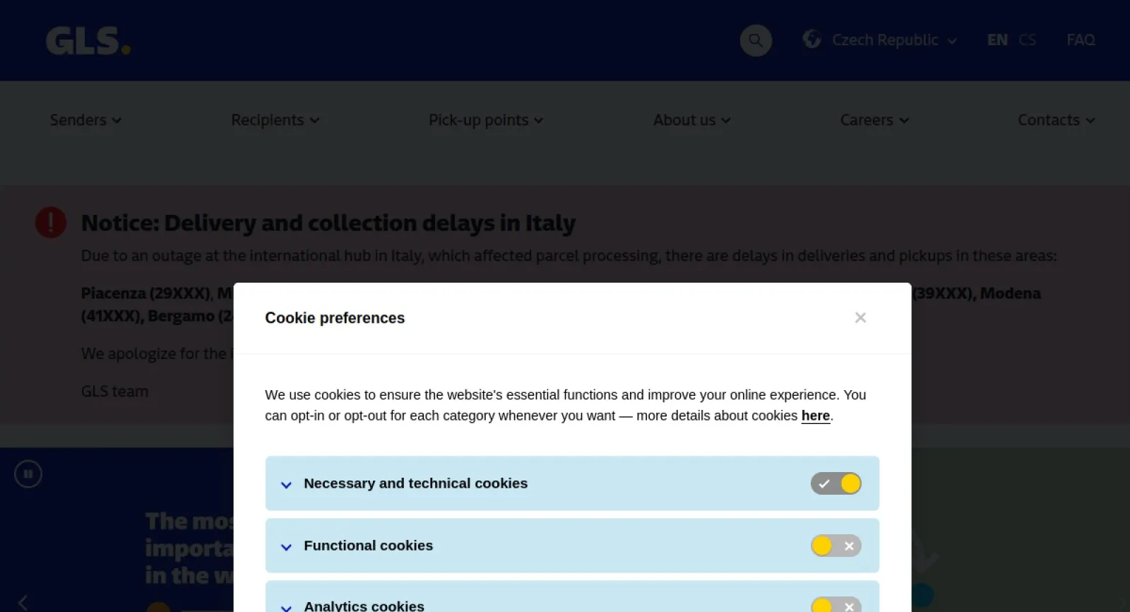
Task: Click the globe icon beside Czech Republic
Action: (x=811, y=40)
